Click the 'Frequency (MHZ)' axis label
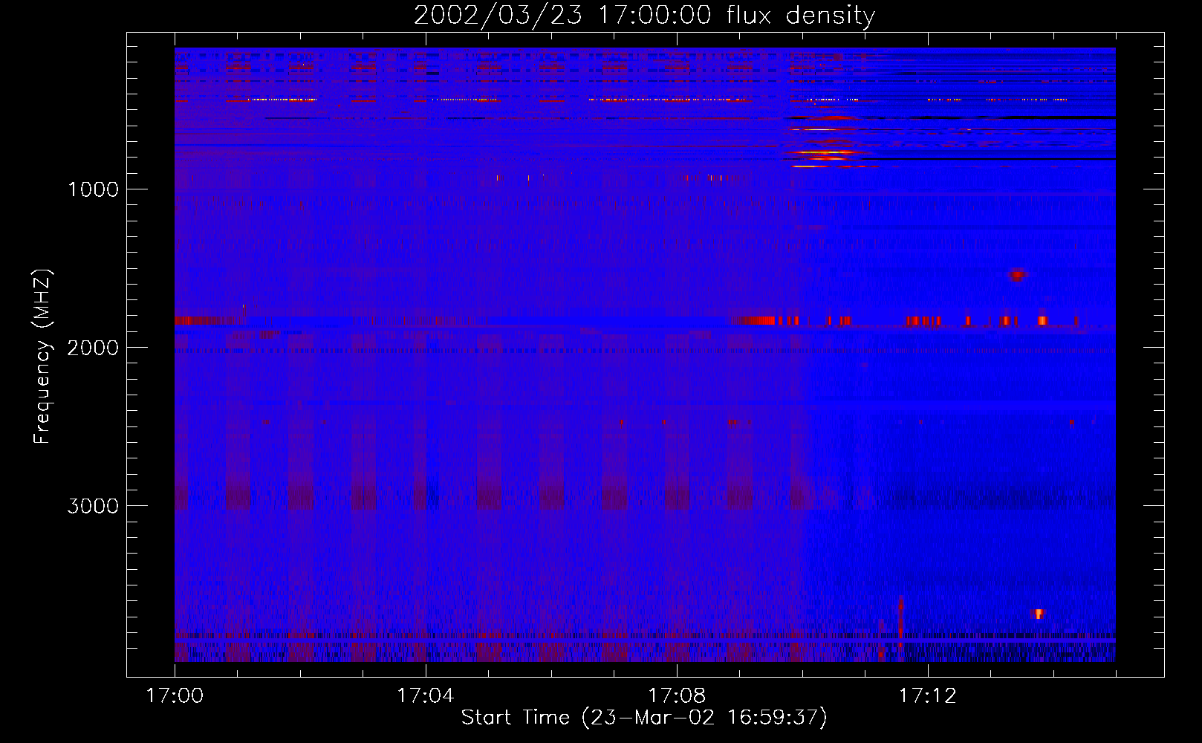This screenshot has height=743, width=1202. click(42, 357)
